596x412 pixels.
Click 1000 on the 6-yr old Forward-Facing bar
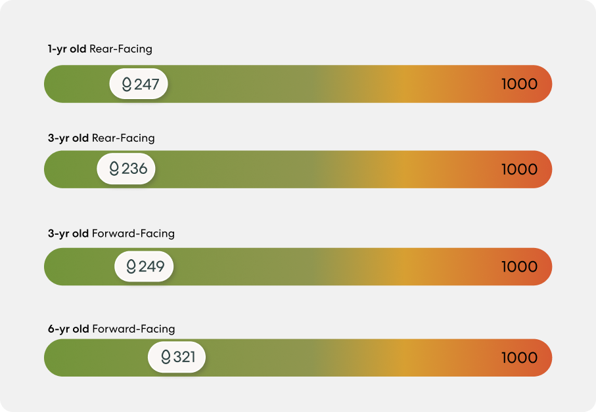[x=519, y=358]
